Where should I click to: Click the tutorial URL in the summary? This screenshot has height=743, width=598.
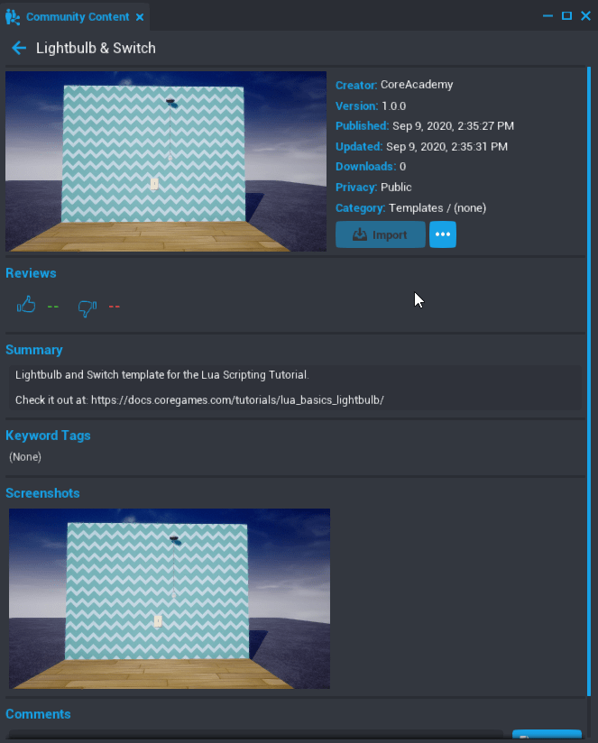[237, 400]
